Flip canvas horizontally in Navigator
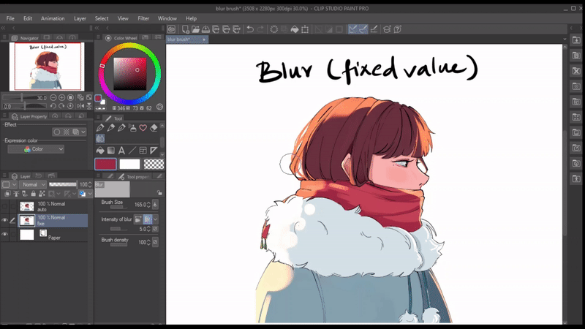 pos(80,106)
